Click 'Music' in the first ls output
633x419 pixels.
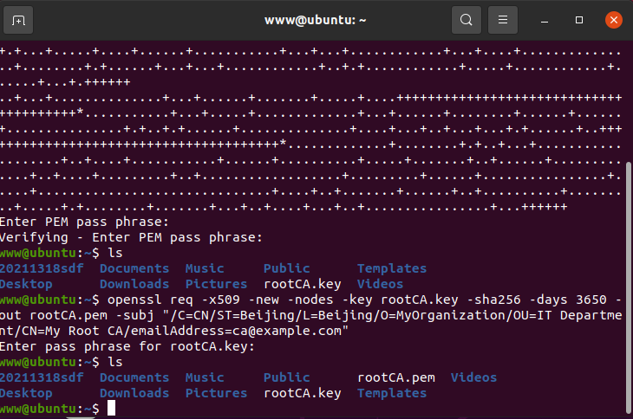205,268
